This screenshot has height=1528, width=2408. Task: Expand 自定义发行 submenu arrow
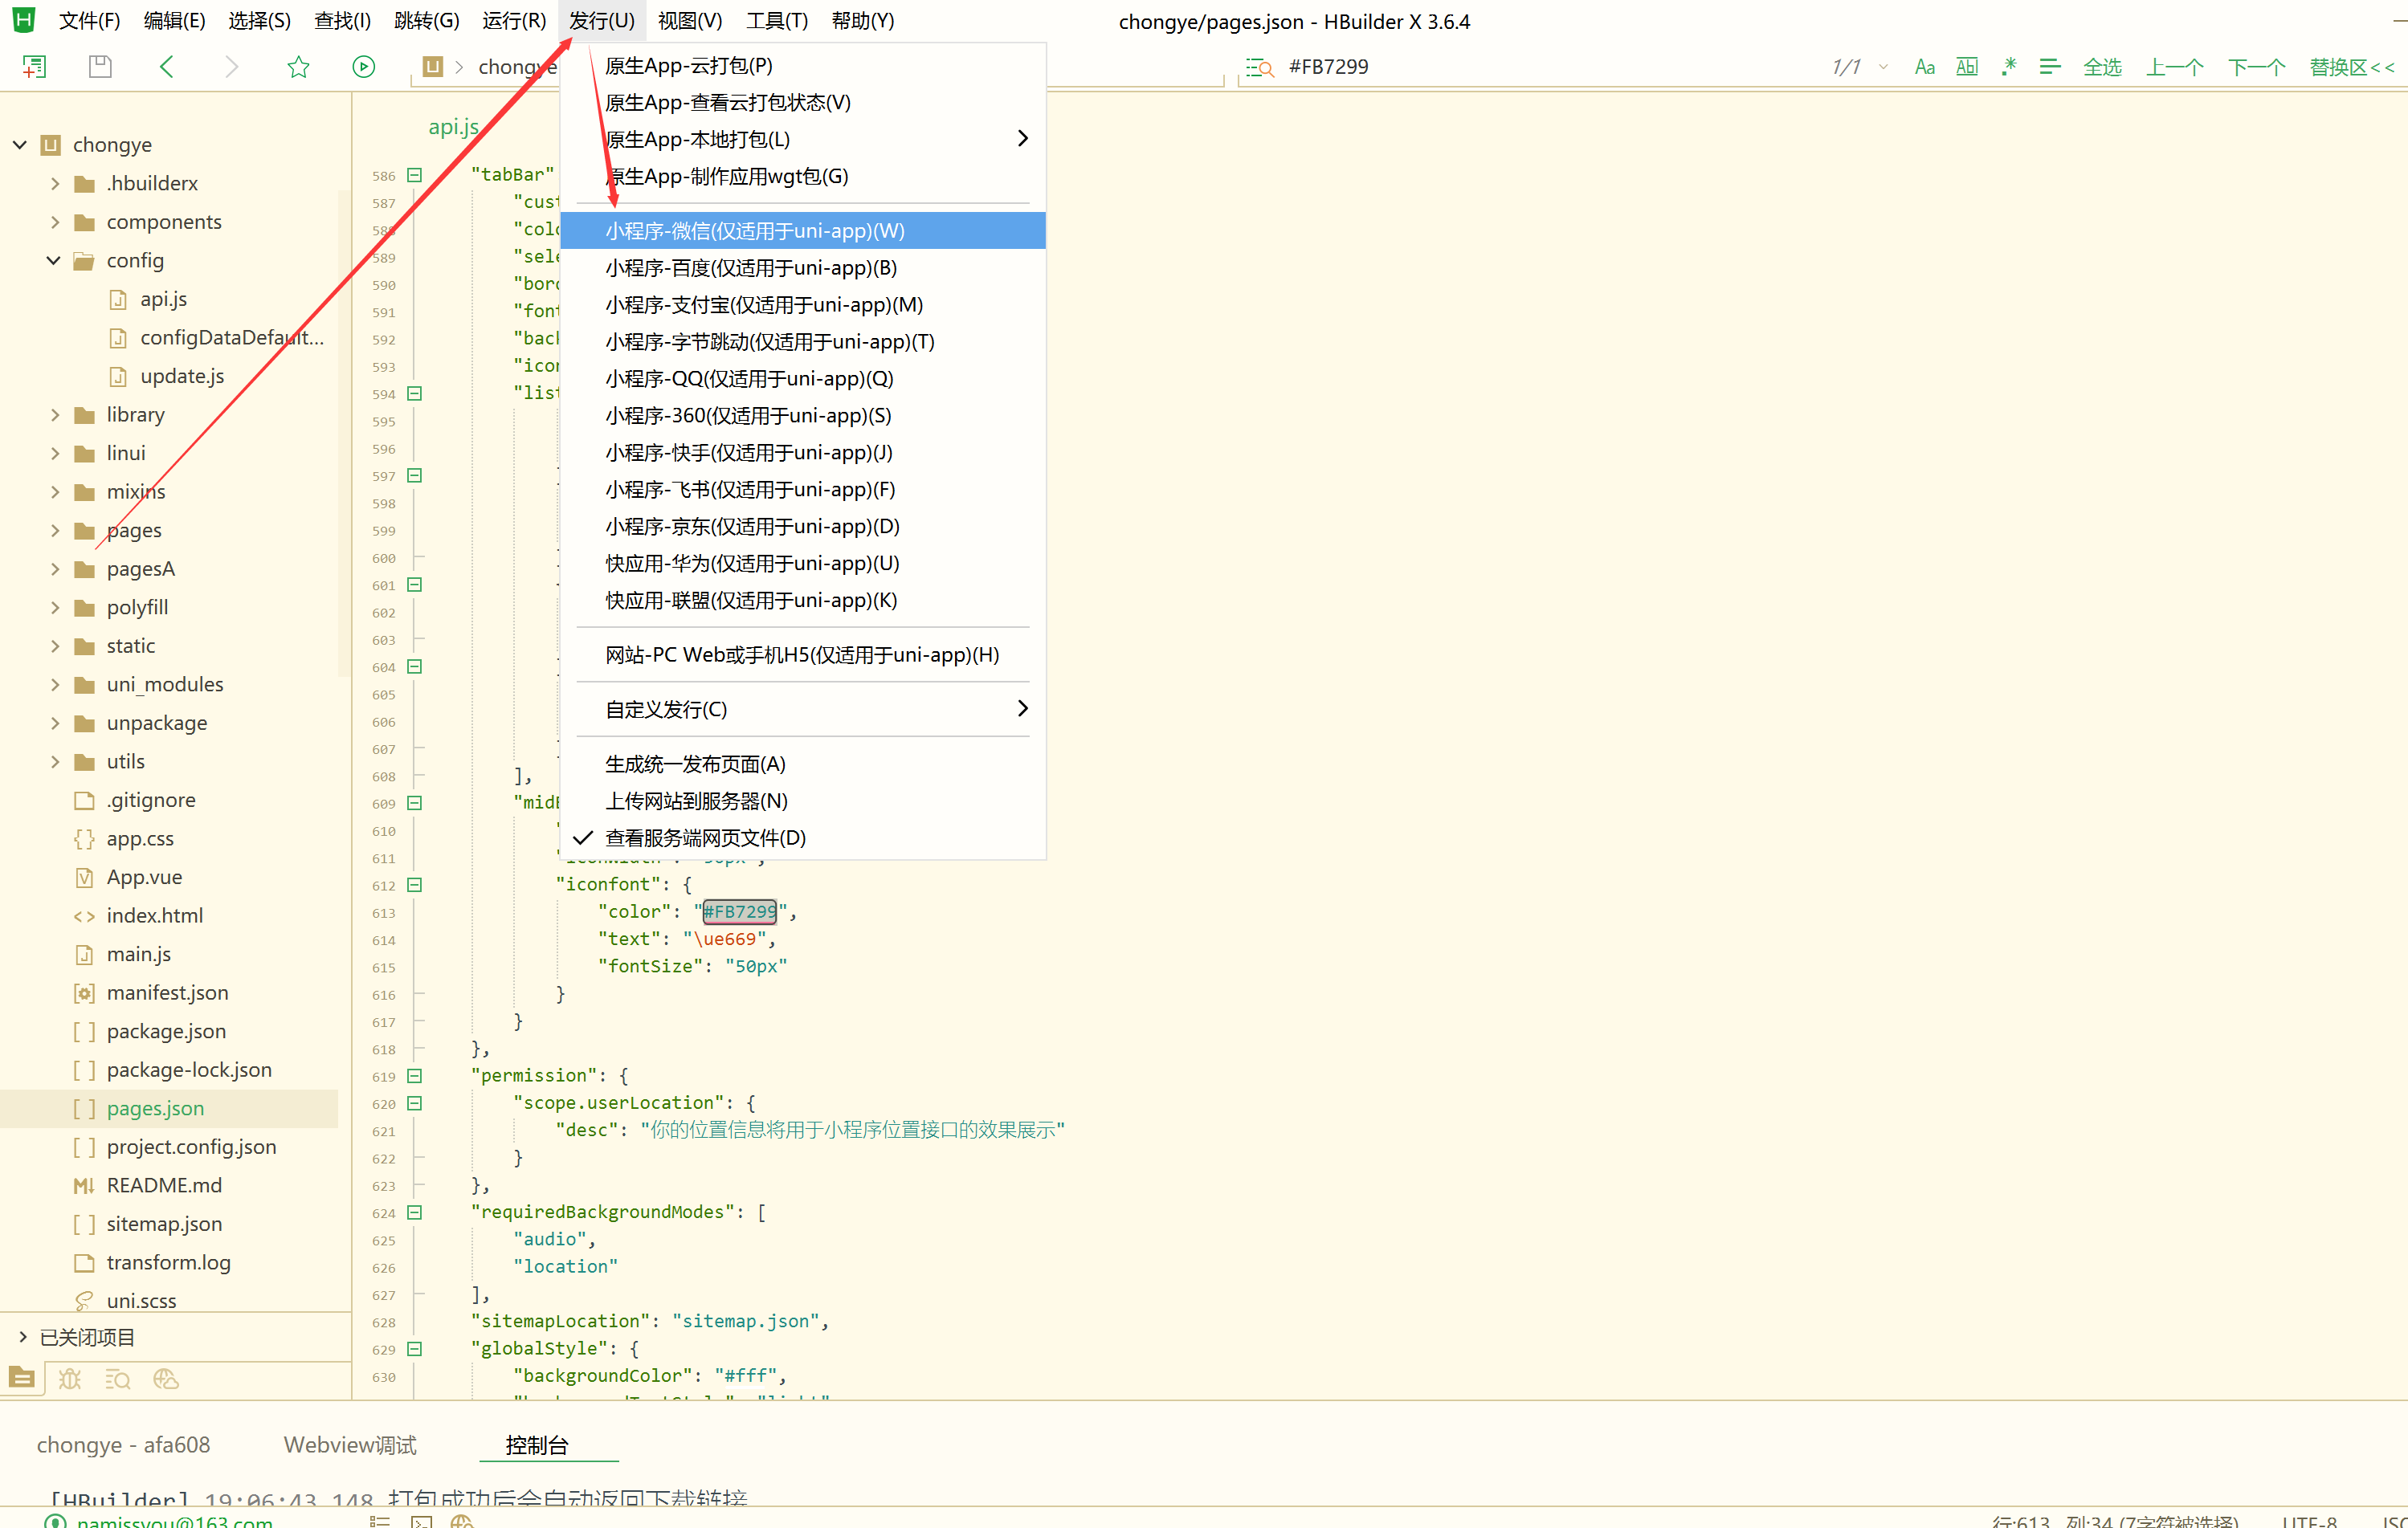pyautogui.click(x=1022, y=709)
